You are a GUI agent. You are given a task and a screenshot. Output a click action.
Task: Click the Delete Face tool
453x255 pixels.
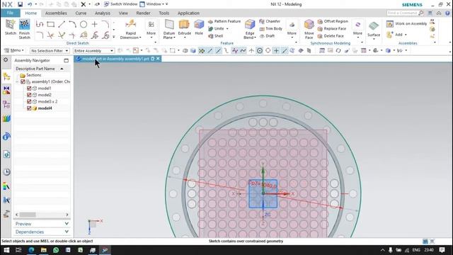coord(331,36)
